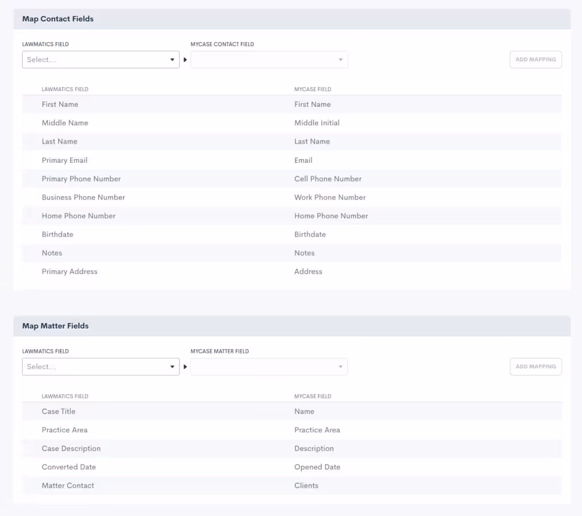
Task: Click the "Opened Date" MyCase field
Action: (x=317, y=467)
